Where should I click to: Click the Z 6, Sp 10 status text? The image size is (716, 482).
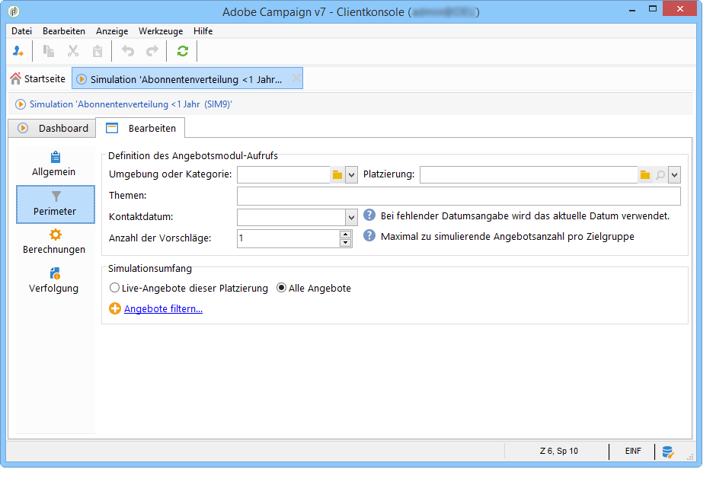point(559,451)
